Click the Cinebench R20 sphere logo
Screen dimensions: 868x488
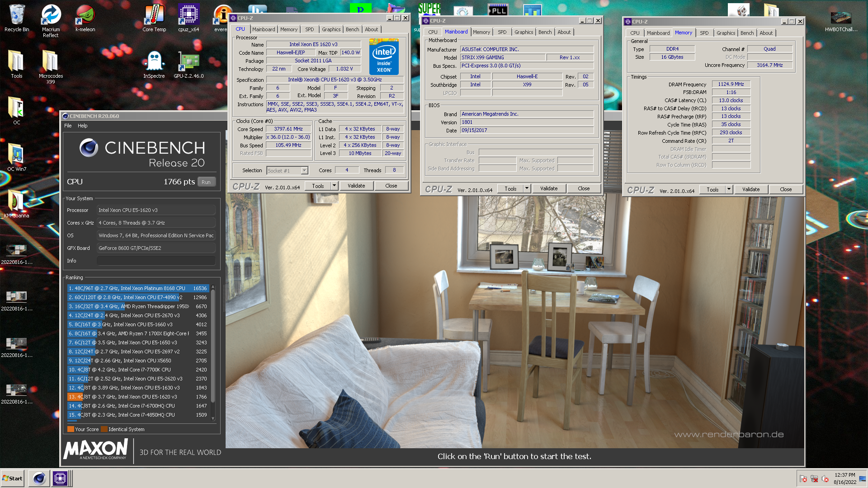[89, 148]
